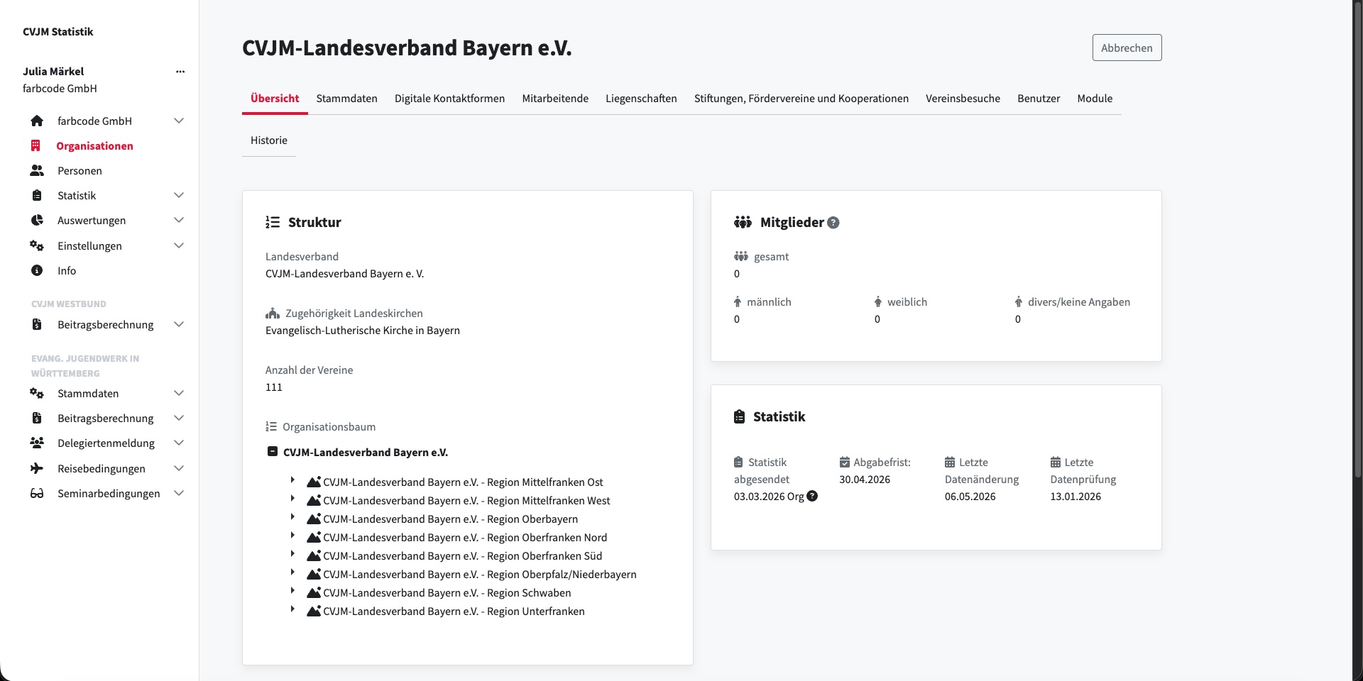Click the Abbrechen button
Image resolution: width=1363 pixels, height=681 pixels.
[x=1127, y=48]
